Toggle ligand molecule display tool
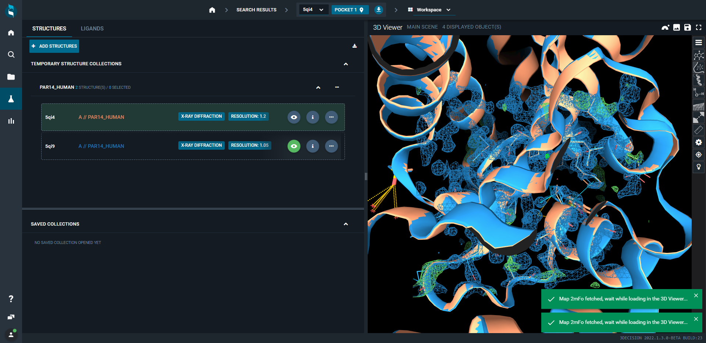 pyautogui.click(x=699, y=55)
